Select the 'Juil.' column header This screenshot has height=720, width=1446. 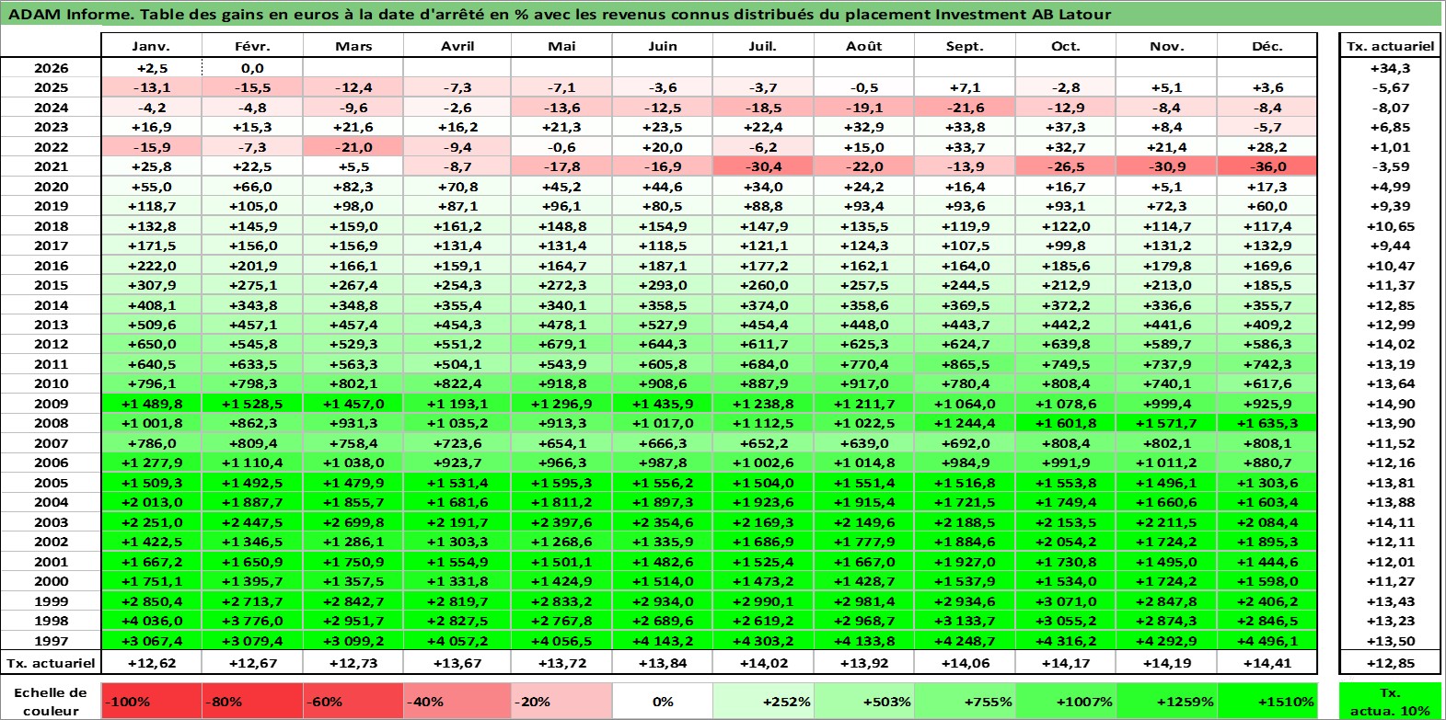point(763,46)
